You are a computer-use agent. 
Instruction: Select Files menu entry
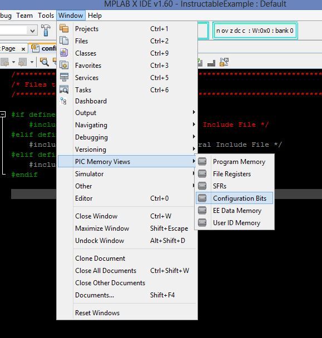pyautogui.click(x=127, y=41)
